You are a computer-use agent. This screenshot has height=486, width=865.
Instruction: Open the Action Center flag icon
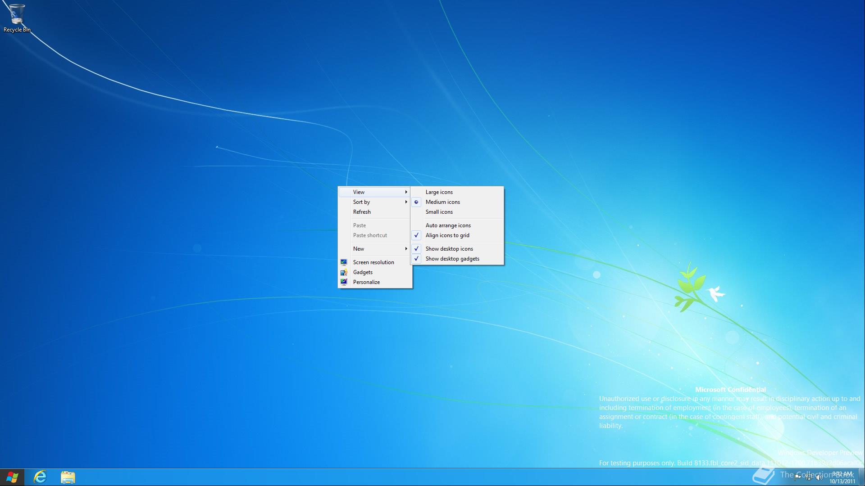(797, 477)
